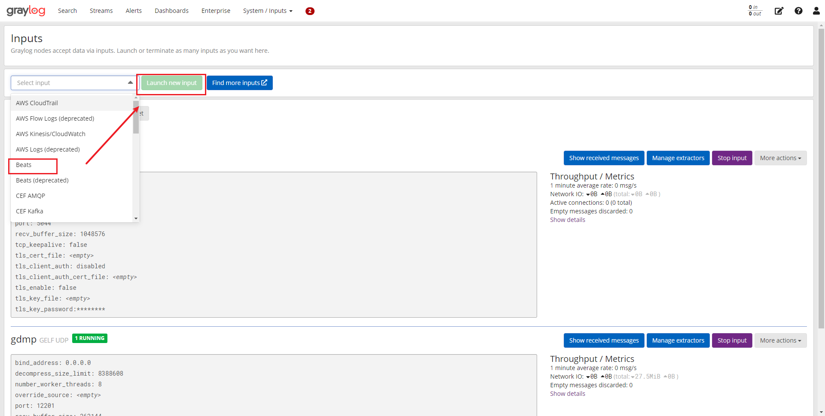The width and height of the screenshot is (825, 416).
Task: Open the user profile icon
Action: point(816,11)
